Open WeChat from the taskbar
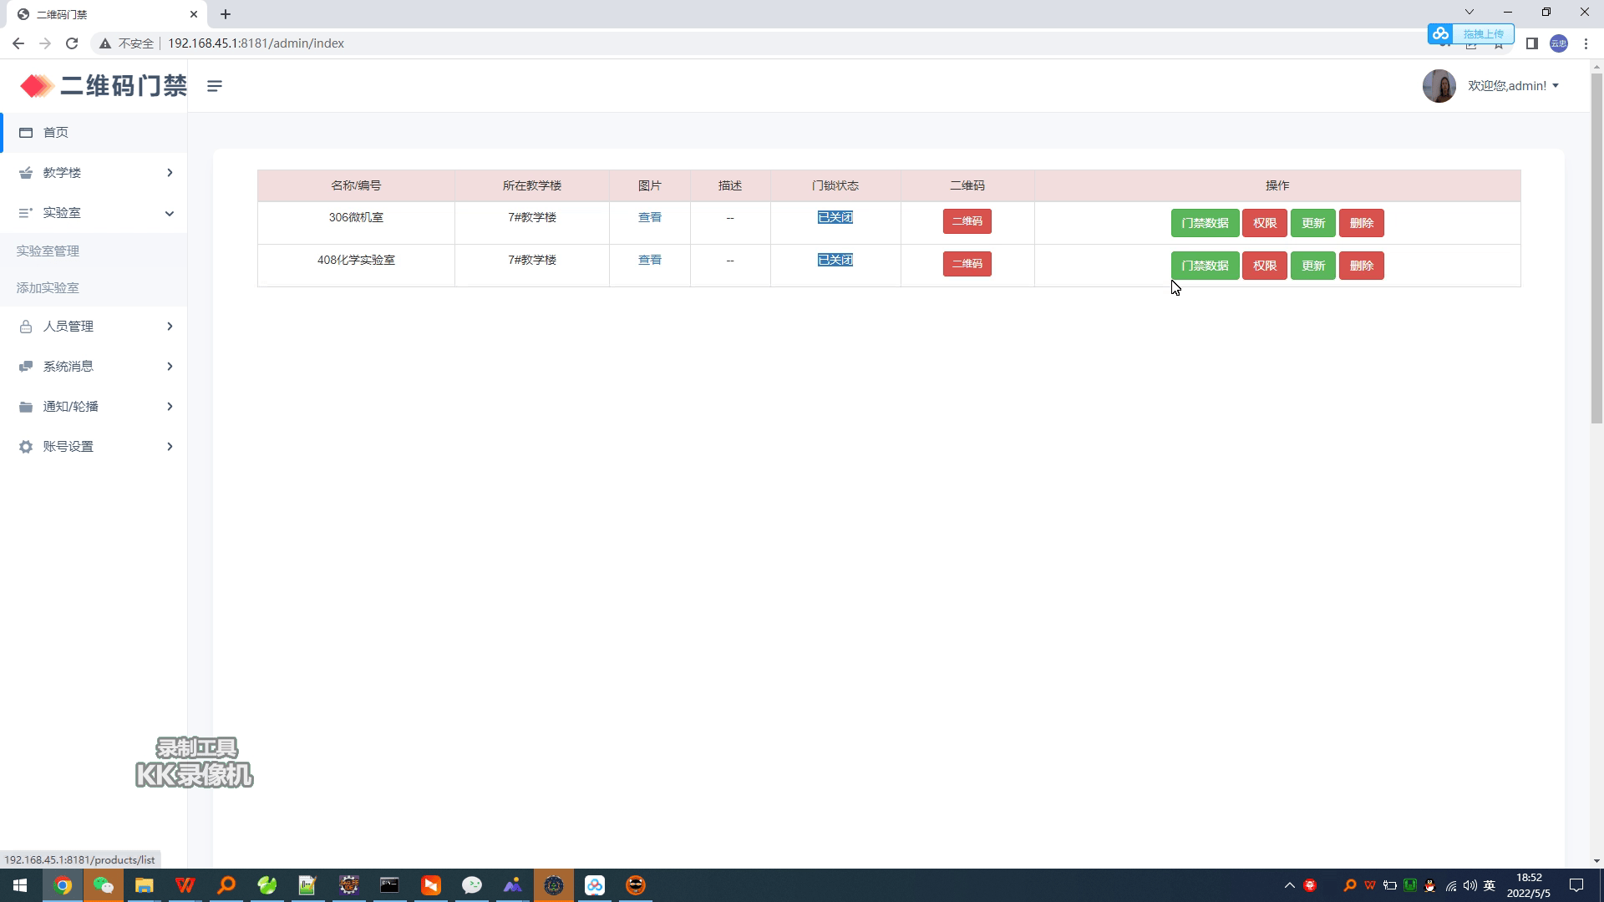This screenshot has height=902, width=1604. [x=104, y=885]
